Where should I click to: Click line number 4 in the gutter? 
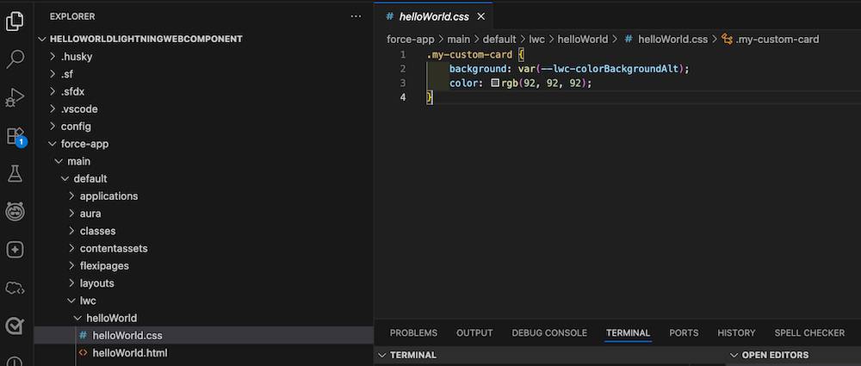[403, 97]
